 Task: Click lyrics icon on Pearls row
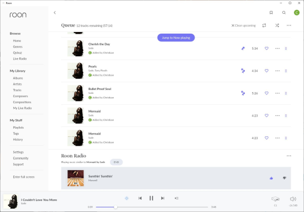[243, 71]
